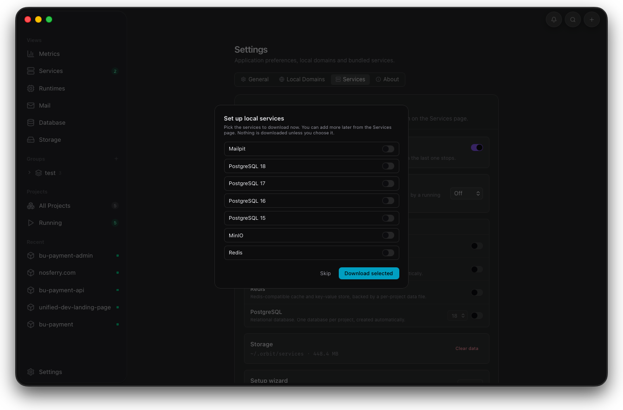623x410 pixels.
Task: Expand the test group chevron
Action: click(x=29, y=173)
